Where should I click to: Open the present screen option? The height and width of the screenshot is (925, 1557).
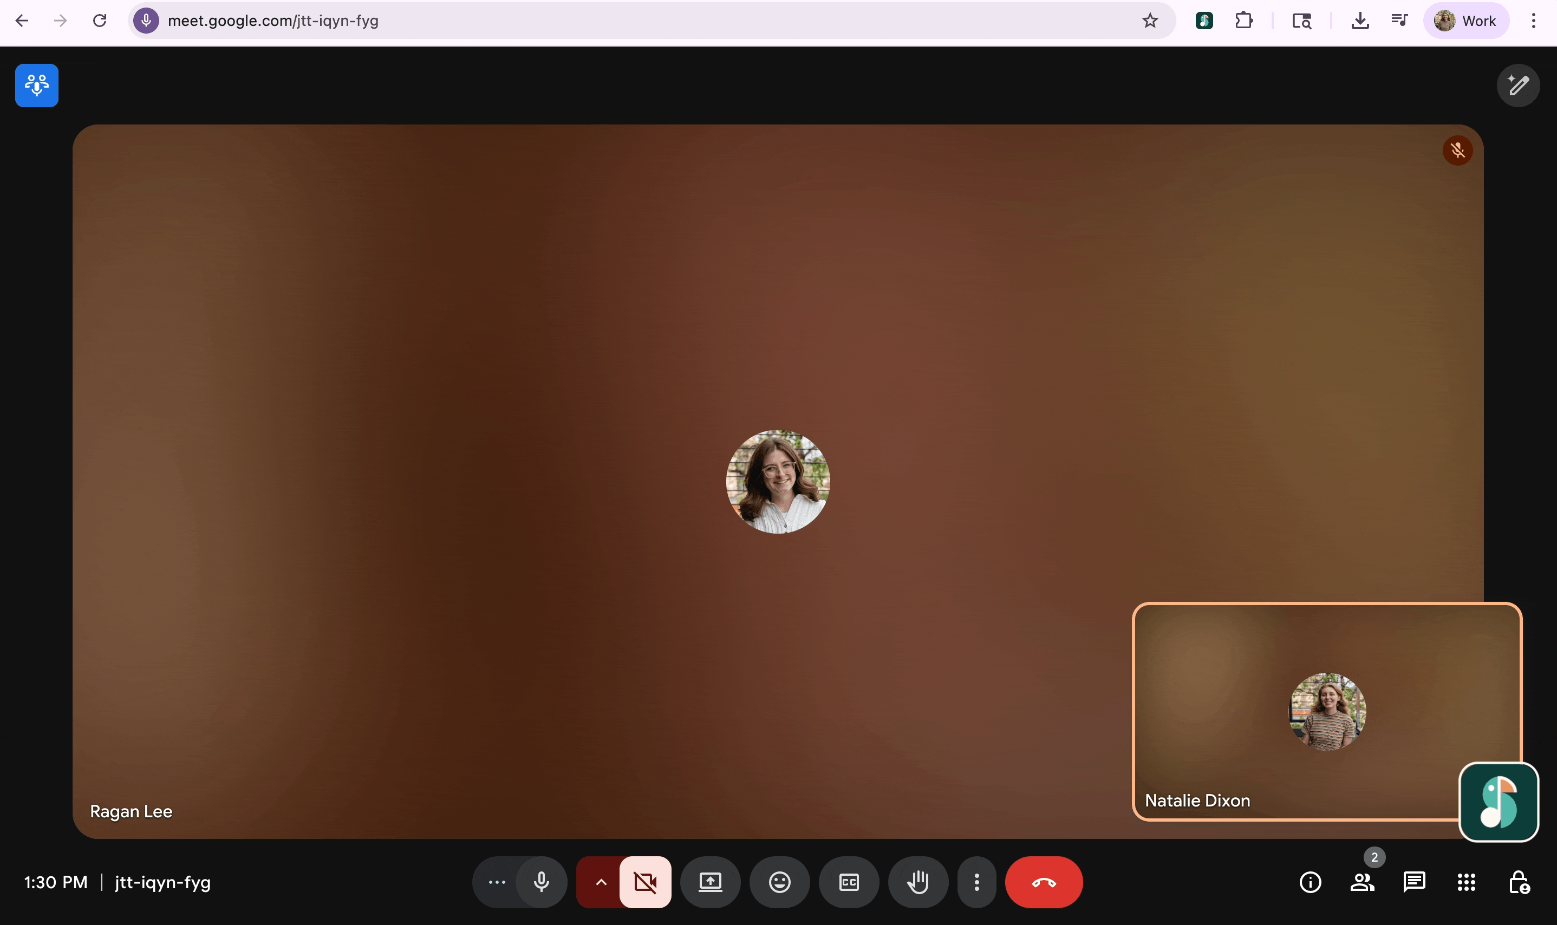709,882
